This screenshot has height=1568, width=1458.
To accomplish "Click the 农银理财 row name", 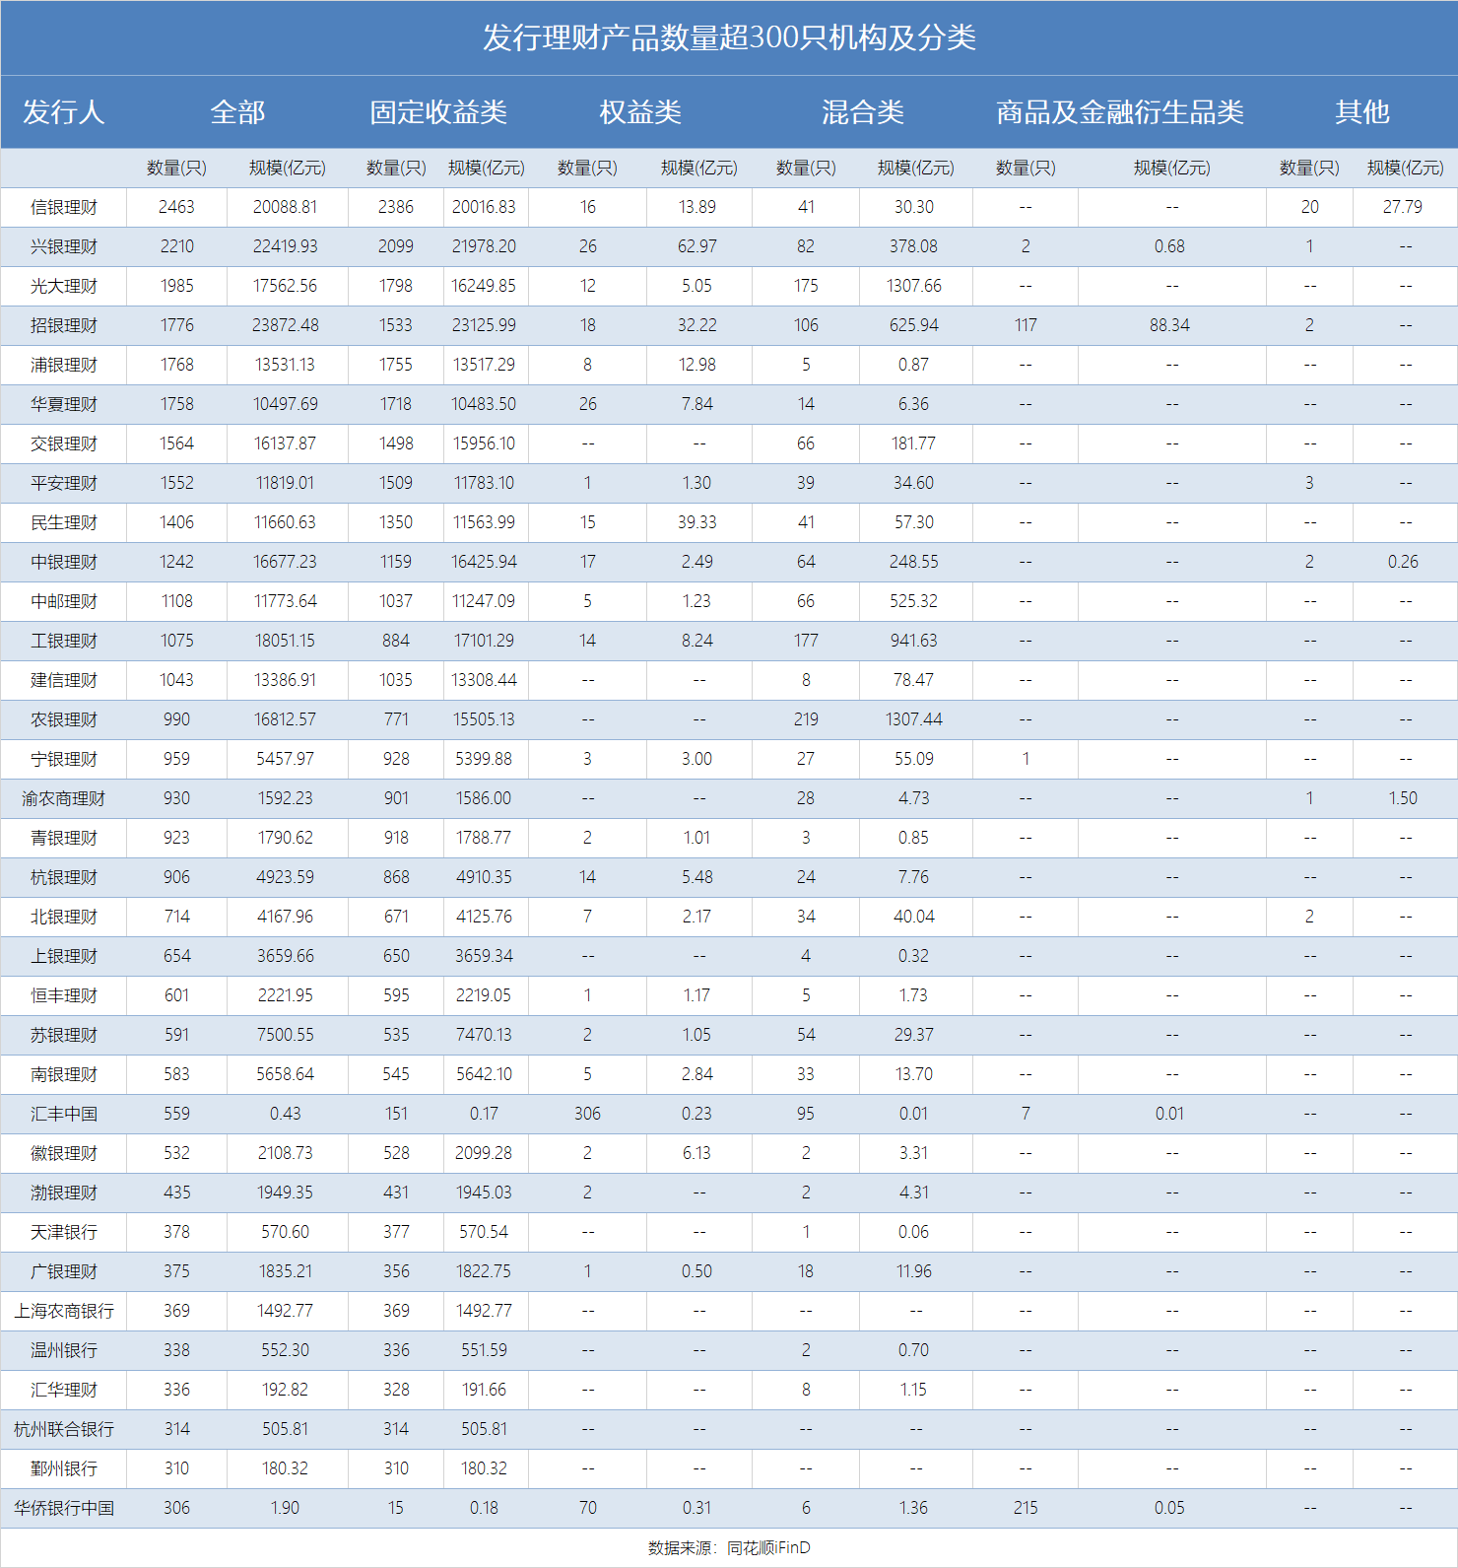I will (x=64, y=719).
